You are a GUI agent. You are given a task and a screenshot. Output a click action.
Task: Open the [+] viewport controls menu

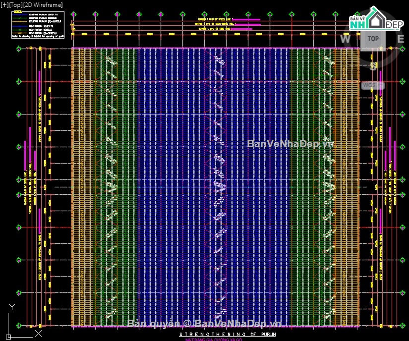(x=4, y=5)
